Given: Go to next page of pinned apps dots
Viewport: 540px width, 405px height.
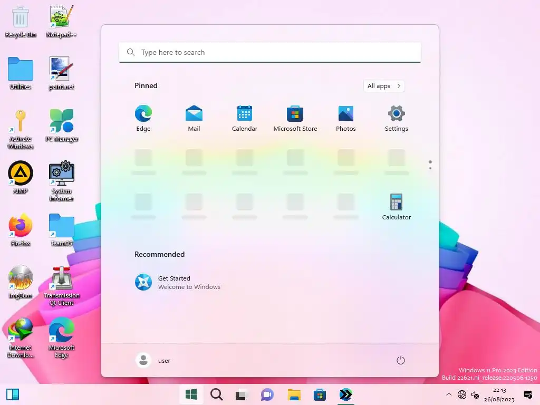Looking at the screenshot, I should coord(430,168).
